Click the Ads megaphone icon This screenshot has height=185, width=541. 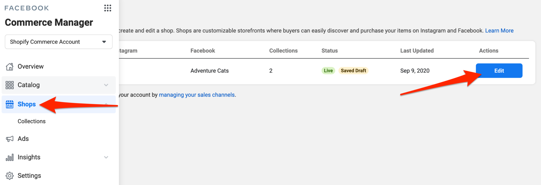(x=10, y=139)
